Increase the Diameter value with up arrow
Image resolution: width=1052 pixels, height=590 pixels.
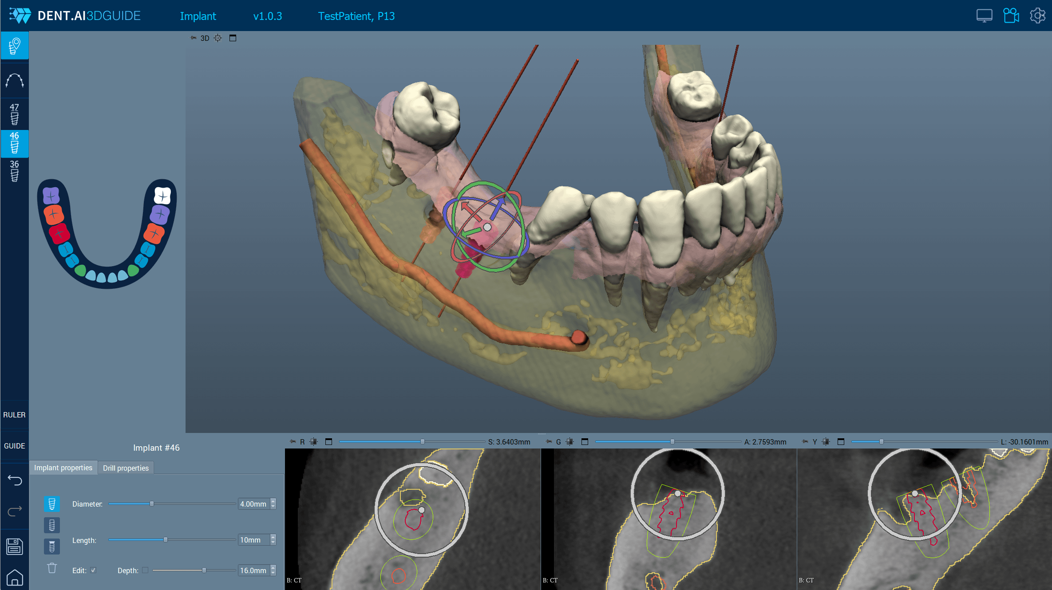[x=273, y=501]
